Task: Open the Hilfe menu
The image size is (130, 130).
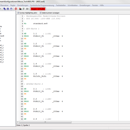Action: 102,5
